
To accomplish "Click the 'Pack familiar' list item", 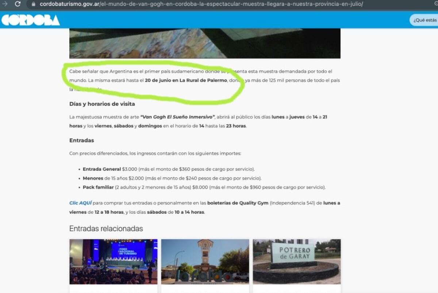I will click(x=204, y=187).
